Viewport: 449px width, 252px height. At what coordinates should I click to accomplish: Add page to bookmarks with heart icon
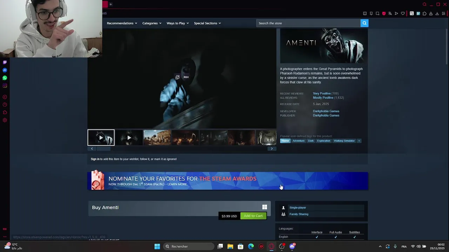(403, 13)
